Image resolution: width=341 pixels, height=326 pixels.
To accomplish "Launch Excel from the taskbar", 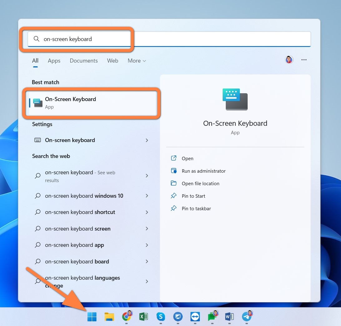I will pos(144,316).
